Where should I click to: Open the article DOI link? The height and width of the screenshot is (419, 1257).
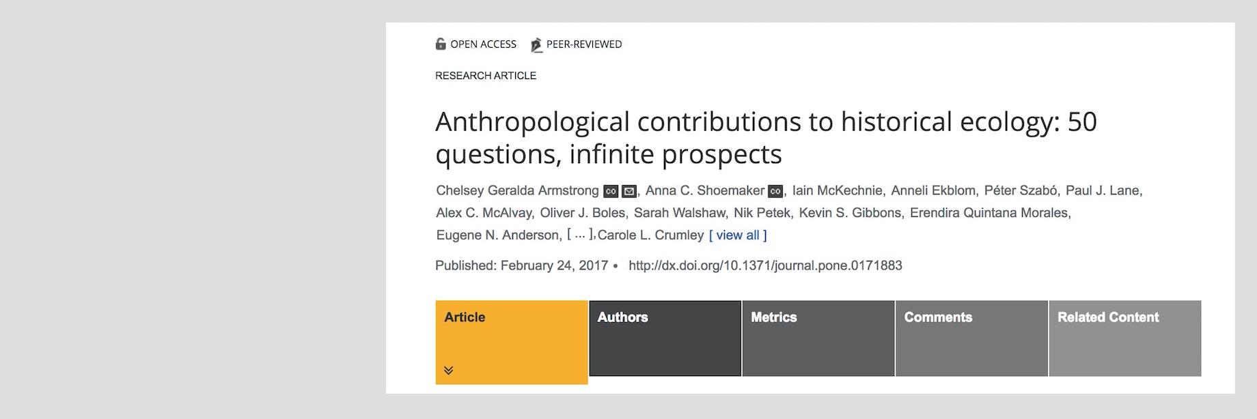[765, 265]
